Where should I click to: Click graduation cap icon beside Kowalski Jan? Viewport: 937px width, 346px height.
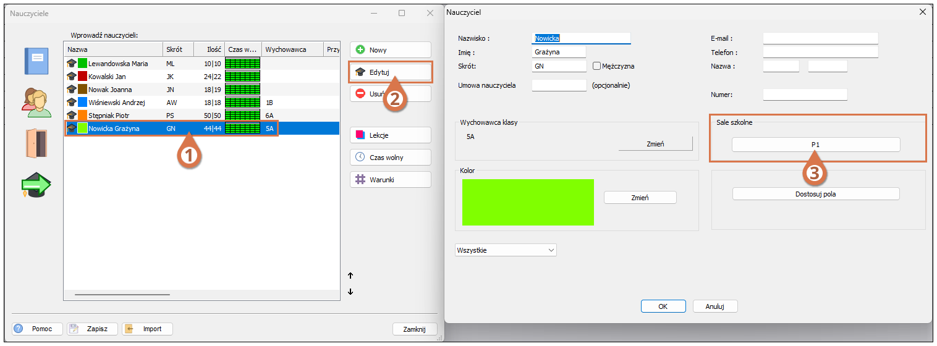coord(71,76)
